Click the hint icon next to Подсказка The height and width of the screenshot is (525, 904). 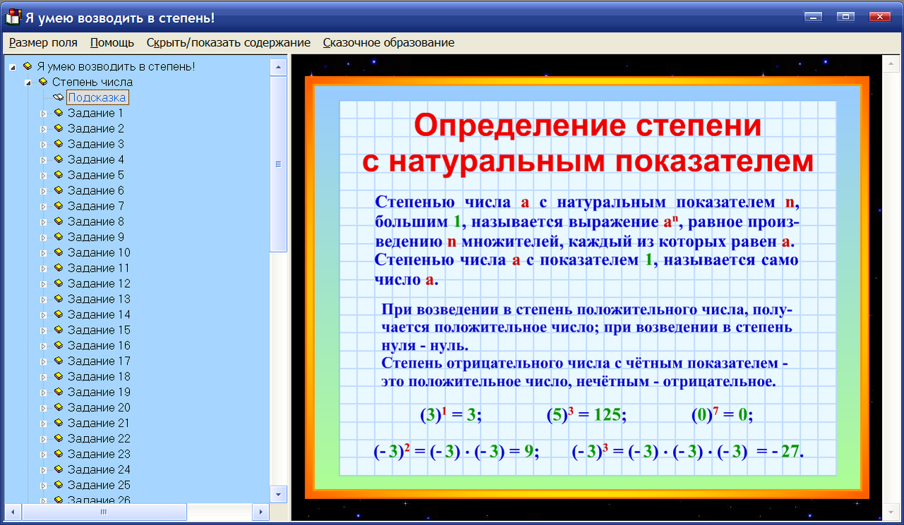59,97
